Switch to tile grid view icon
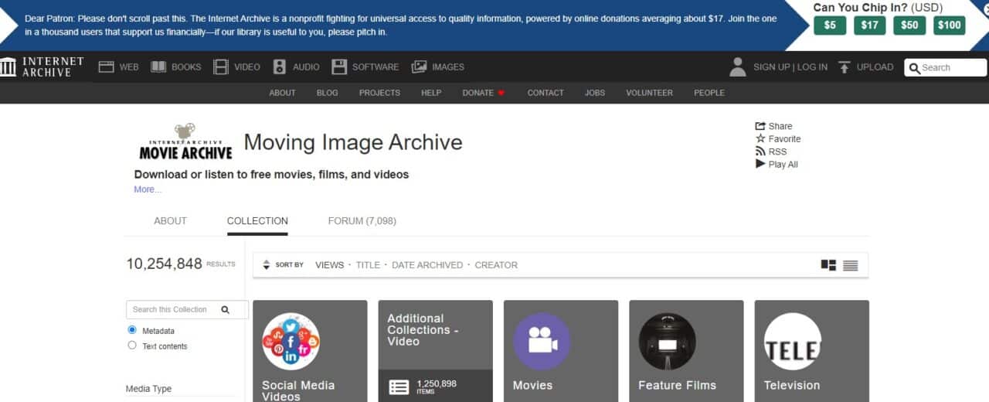Image resolution: width=989 pixels, height=402 pixels. click(x=828, y=265)
